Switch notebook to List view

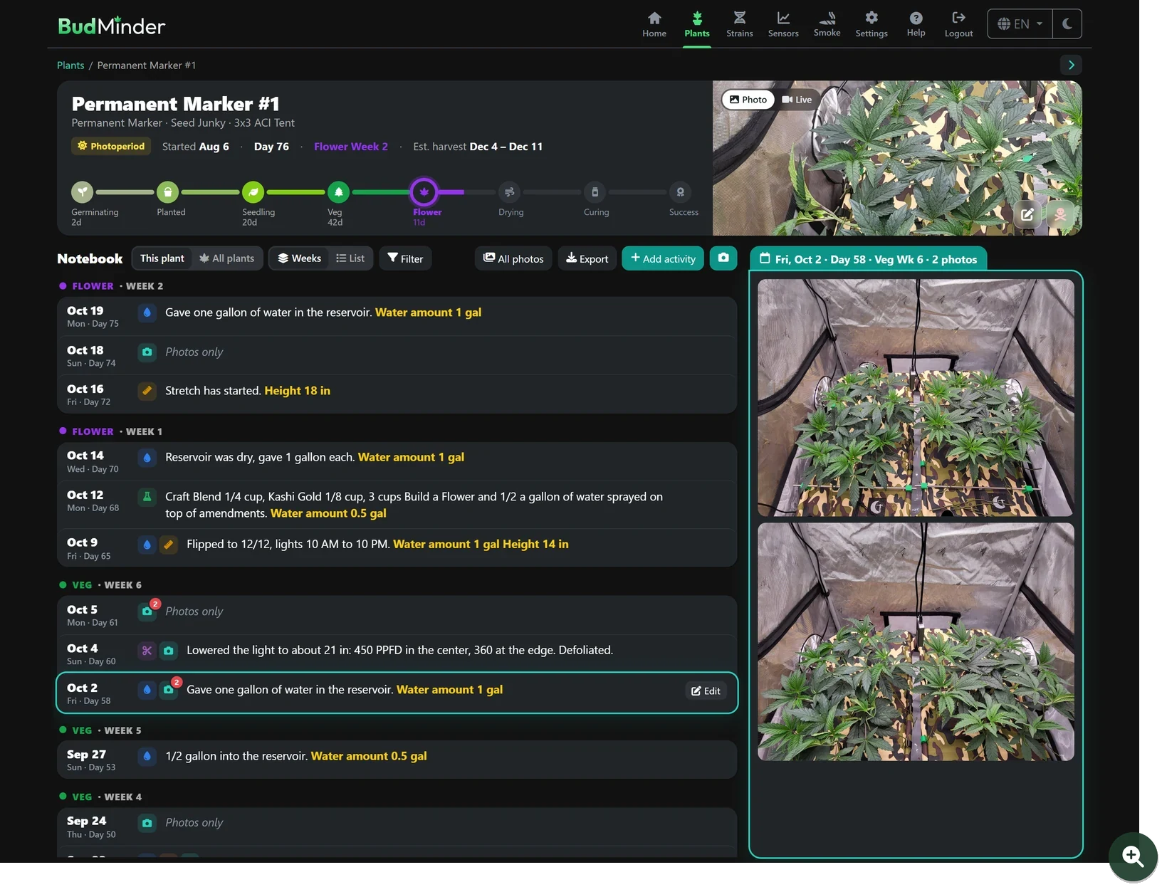pyautogui.click(x=350, y=258)
